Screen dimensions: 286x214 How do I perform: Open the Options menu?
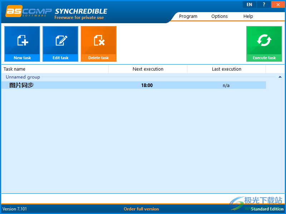(x=219, y=16)
